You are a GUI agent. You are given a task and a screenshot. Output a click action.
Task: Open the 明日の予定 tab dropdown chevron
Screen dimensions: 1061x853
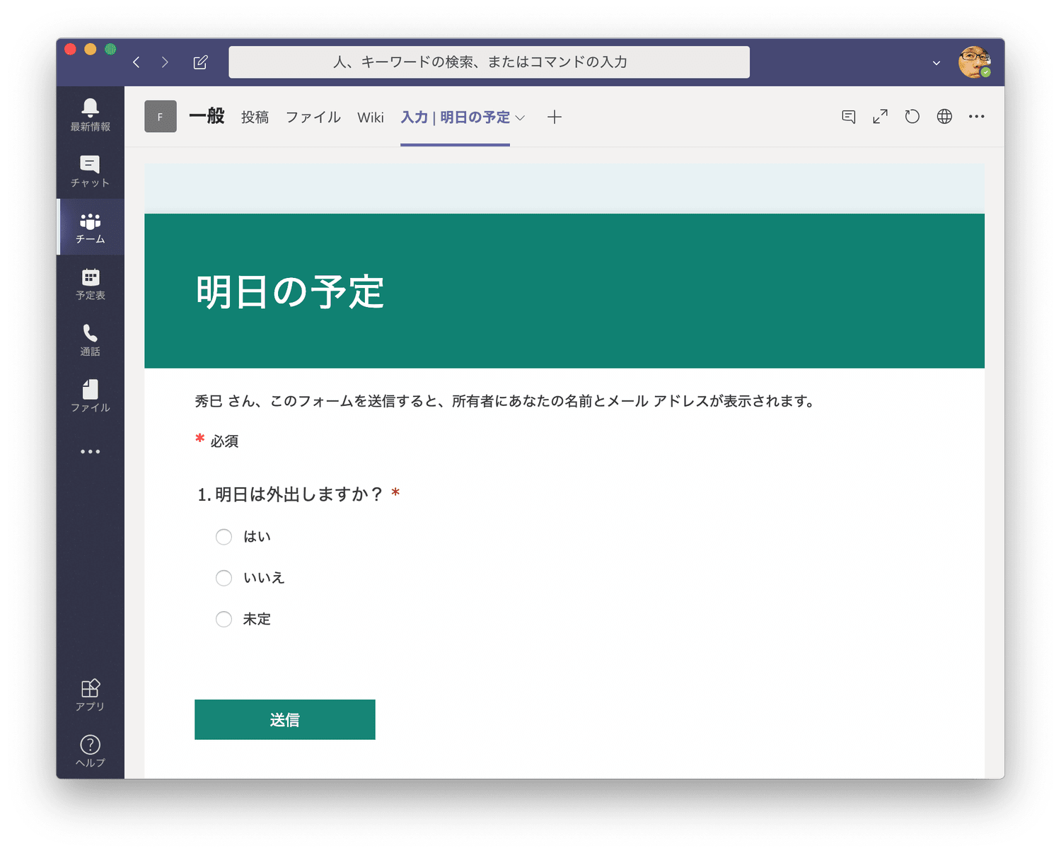pyautogui.click(x=521, y=118)
